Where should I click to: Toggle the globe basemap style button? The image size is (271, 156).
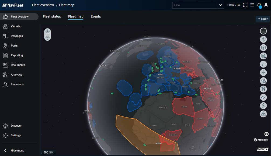(263, 31)
